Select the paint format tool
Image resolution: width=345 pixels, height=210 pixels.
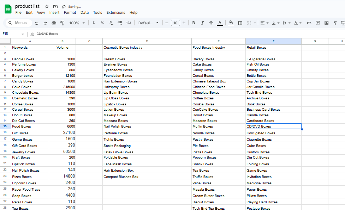pyautogui.click(x=63, y=23)
